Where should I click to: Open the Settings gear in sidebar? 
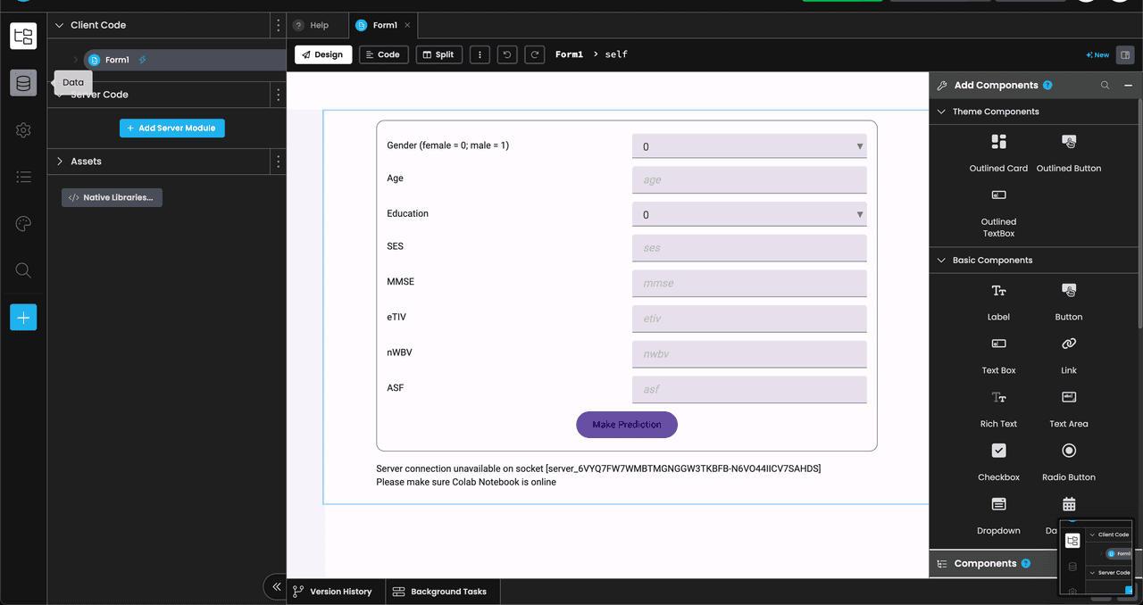23,130
